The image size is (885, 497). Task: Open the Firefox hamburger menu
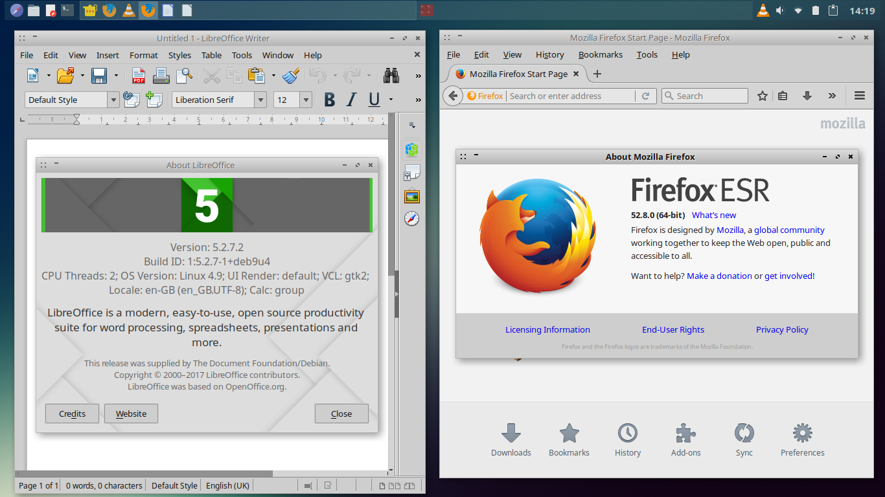[860, 96]
